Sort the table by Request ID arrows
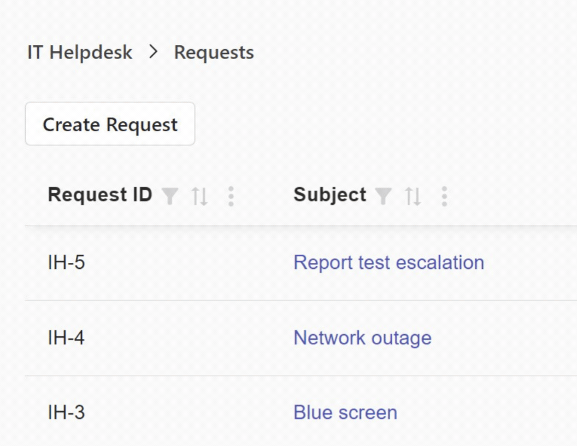 coord(200,196)
